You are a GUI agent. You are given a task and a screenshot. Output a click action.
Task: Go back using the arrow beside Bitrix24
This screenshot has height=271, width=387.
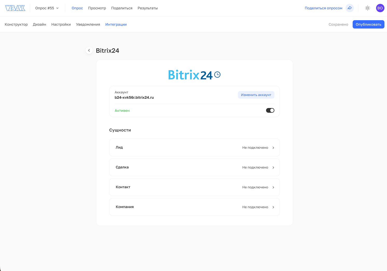click(89, 51)
